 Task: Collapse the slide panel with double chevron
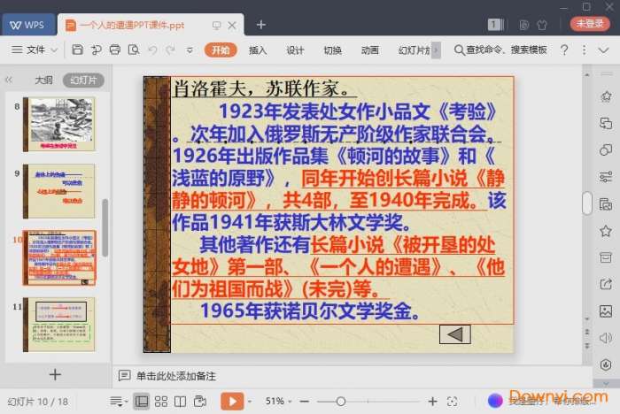[x=9, y=80]
